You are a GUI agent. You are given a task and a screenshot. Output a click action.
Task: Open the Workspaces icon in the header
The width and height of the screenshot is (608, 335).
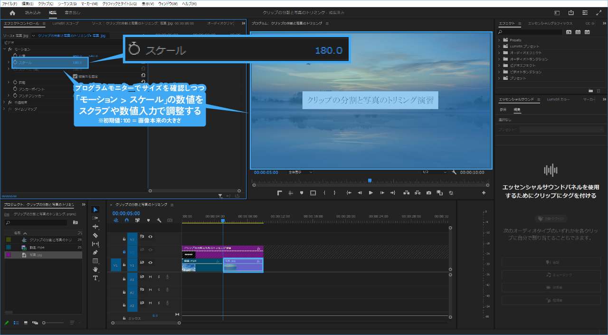[x=557, y=13]
